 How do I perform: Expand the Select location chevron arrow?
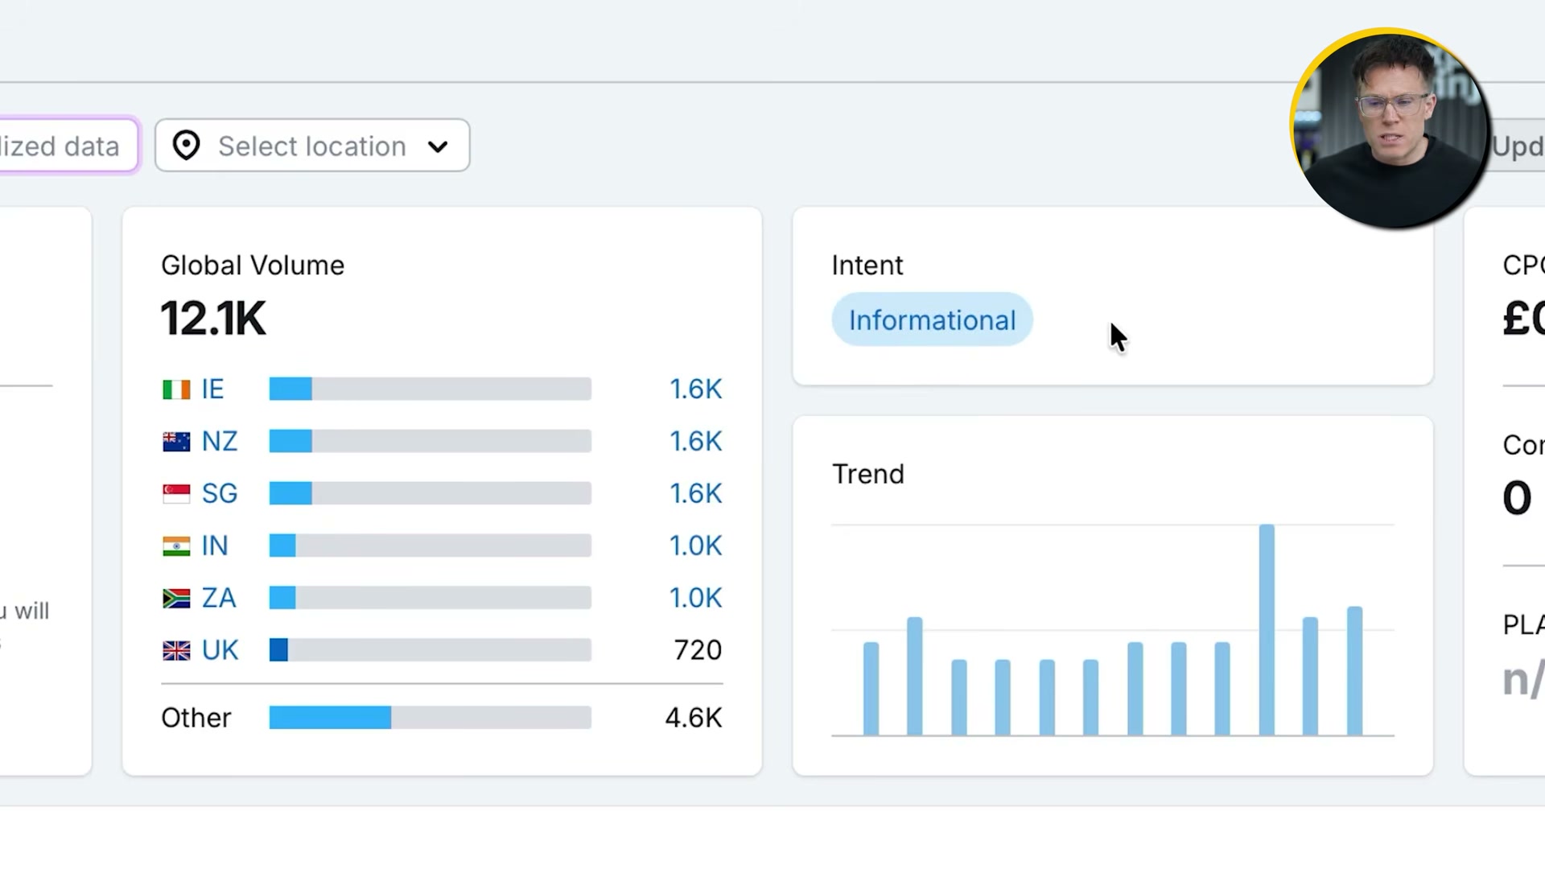(437, 147)
